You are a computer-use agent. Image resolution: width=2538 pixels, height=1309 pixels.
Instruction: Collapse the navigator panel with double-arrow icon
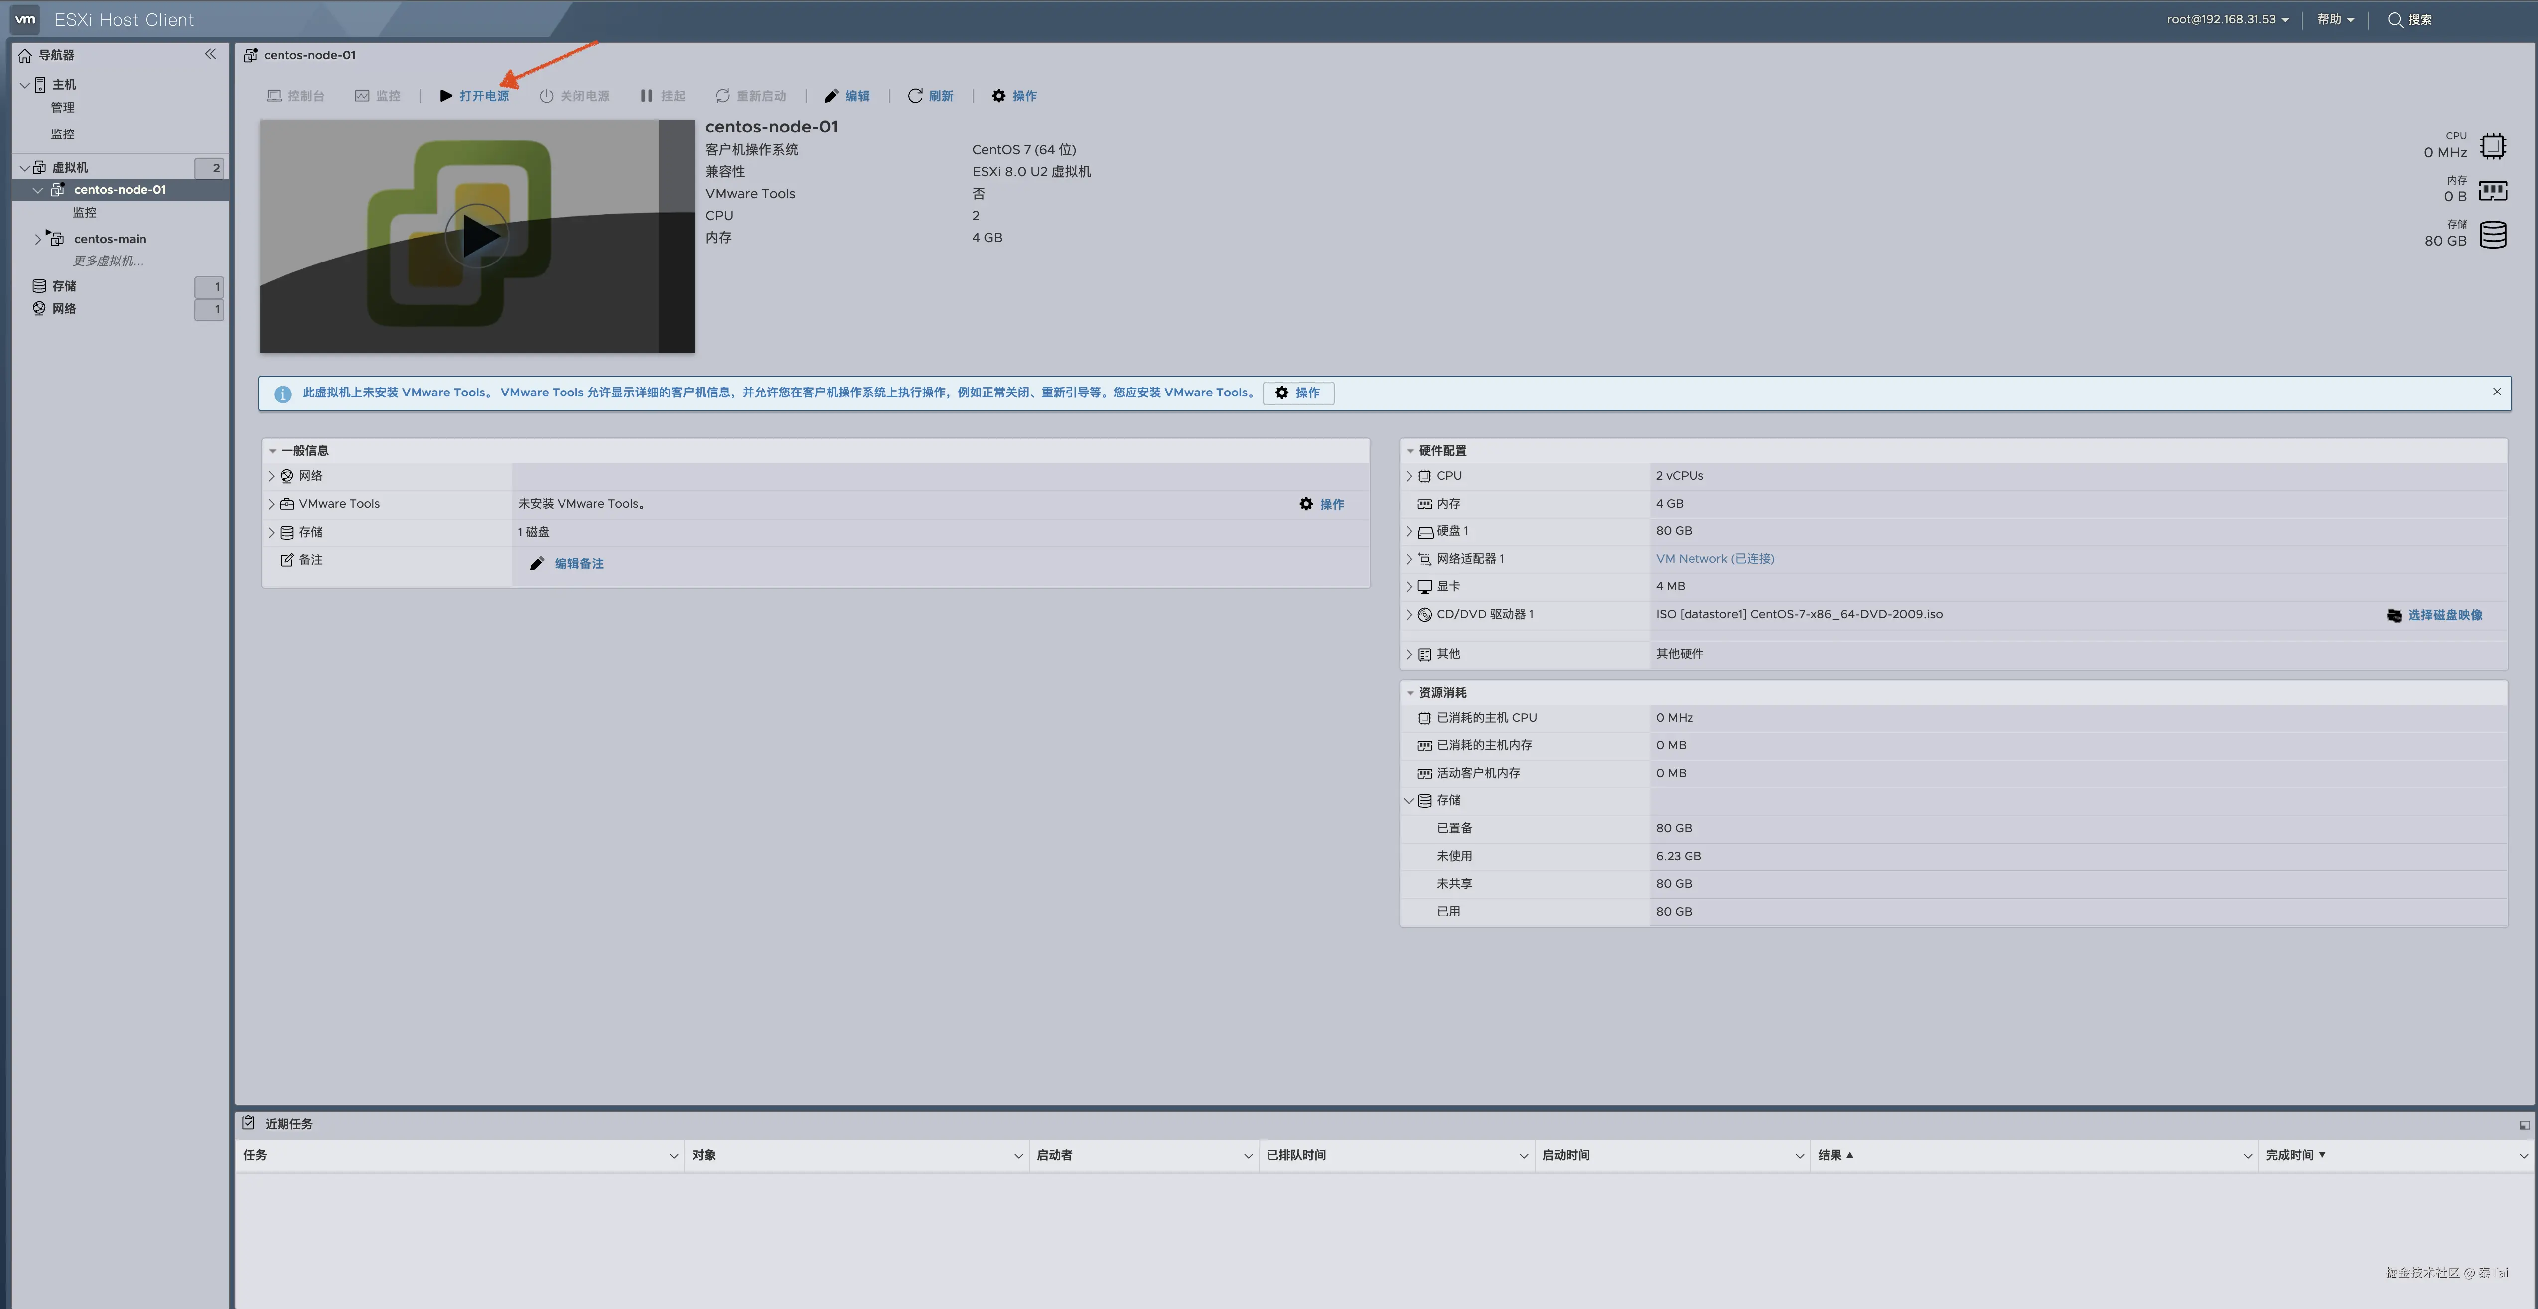click(210, 54)
